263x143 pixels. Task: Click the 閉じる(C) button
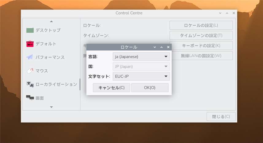pyautogui.click(x=221, y=116)
